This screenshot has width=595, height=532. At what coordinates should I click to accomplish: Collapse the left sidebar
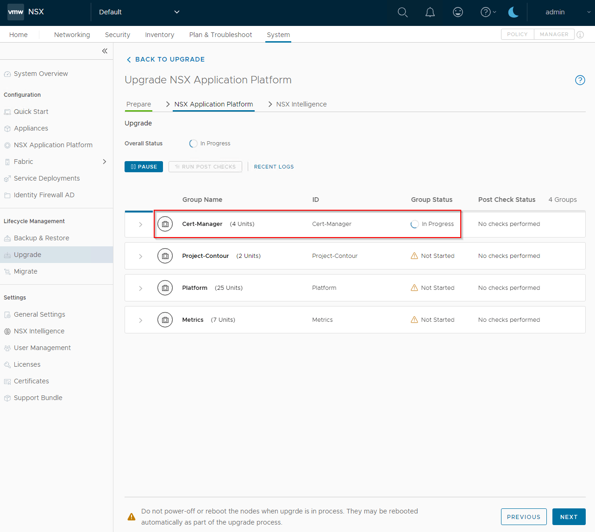(x=105, y=51)
